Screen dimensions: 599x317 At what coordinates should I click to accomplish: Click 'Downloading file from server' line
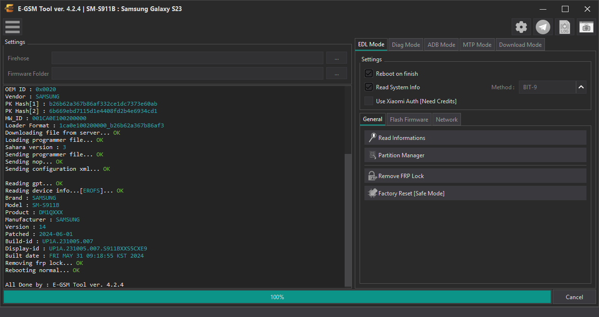62,133
